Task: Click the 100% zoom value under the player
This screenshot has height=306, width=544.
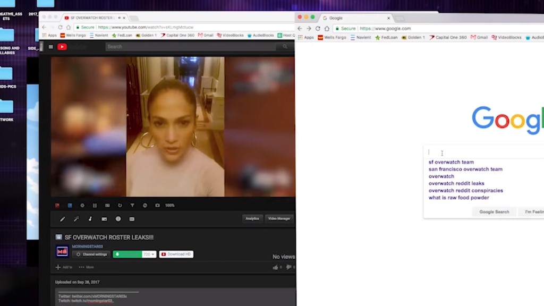Action: pyautogui.click(x=169, y=206)
